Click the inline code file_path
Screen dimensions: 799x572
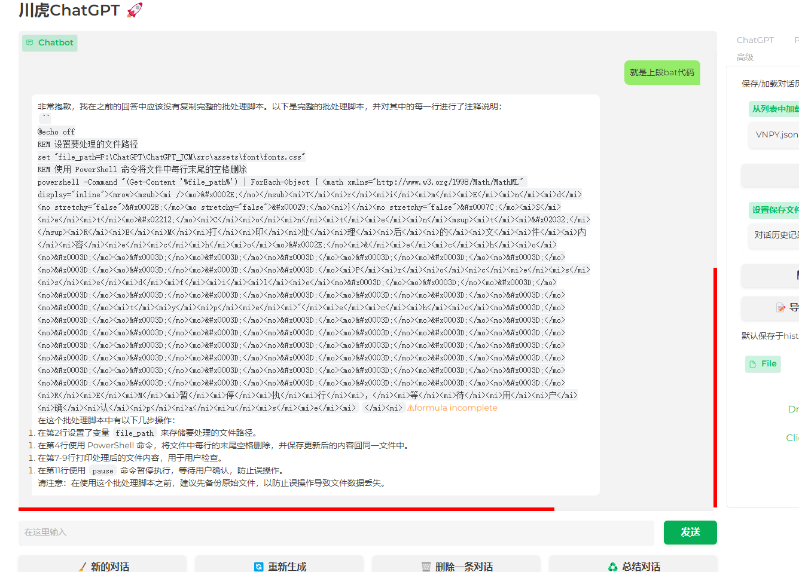(135, 433)
